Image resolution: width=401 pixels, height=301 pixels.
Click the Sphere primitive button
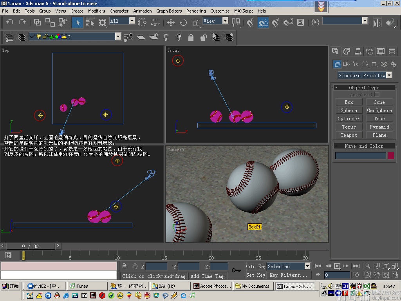pyautogui.click(x=349, y=110)
